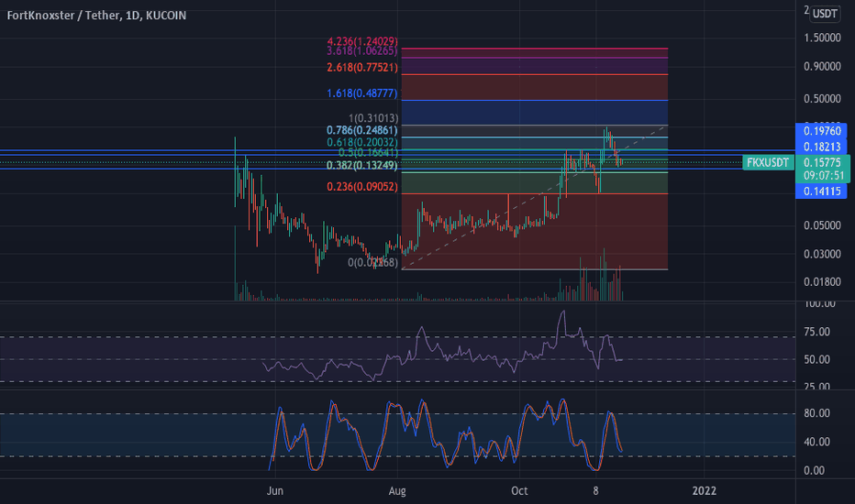Viewport: 855px width, 504px height.
Task: Click the Oct date on time axis
Action: point(519,491)
